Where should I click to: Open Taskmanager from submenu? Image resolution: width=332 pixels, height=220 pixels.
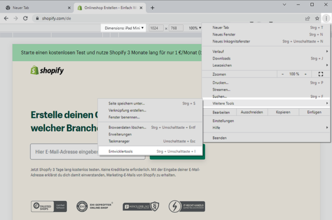[150, 141]
